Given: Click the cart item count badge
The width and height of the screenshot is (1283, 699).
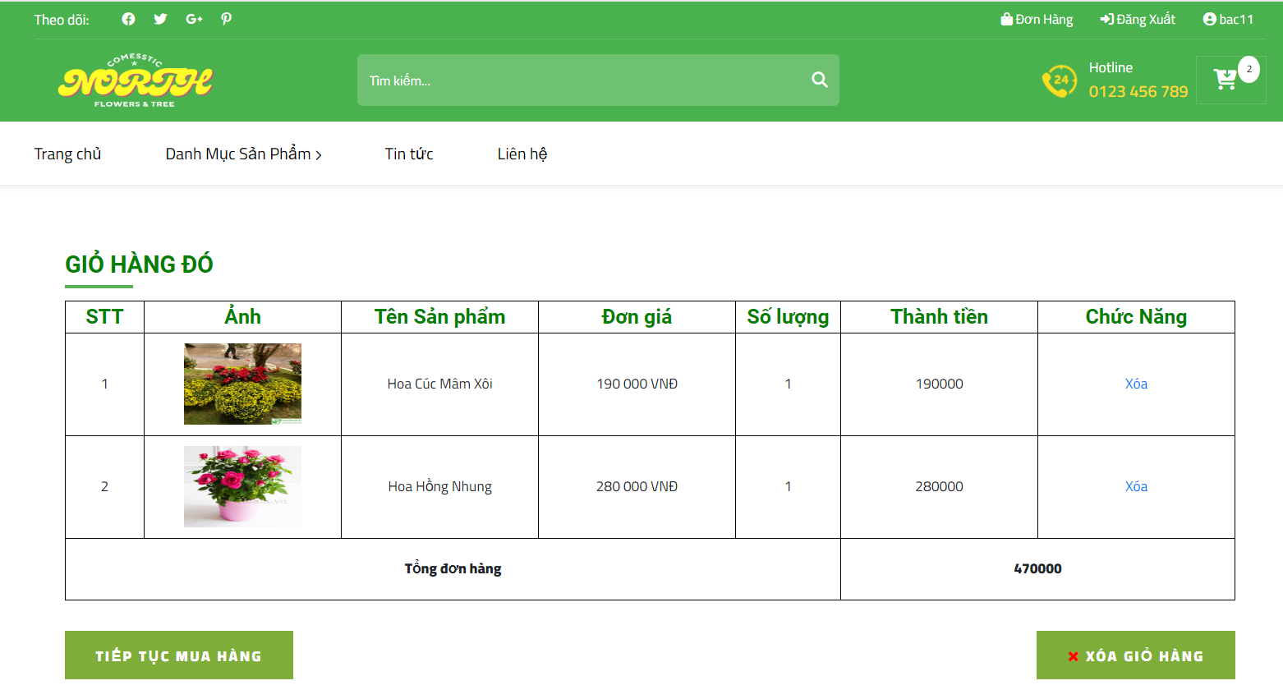Looking at the screenshot, I should [x=1249, y=69].
